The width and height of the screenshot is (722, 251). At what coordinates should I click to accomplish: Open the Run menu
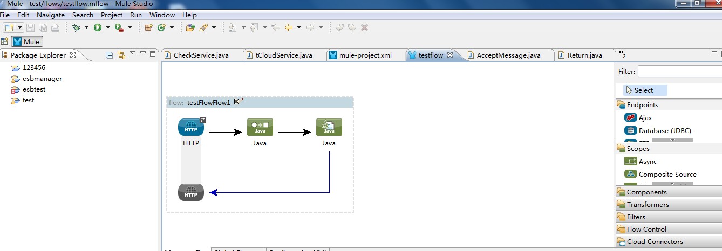[x=136, y=15]
